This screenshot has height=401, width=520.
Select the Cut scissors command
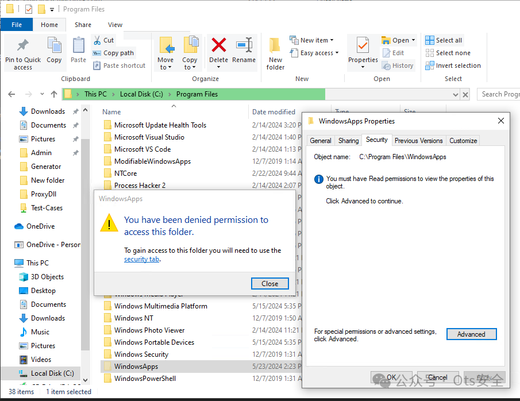[104, 40]
